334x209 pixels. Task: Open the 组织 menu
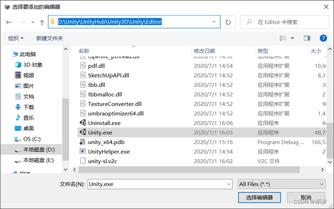coord(16,38)
